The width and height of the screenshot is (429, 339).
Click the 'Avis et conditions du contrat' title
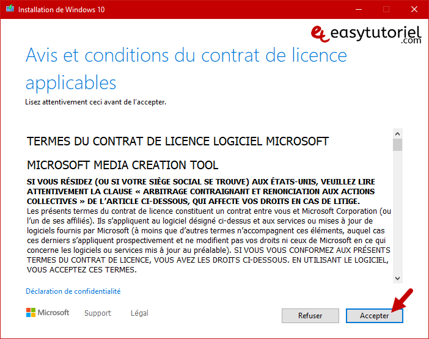(186, 68)
